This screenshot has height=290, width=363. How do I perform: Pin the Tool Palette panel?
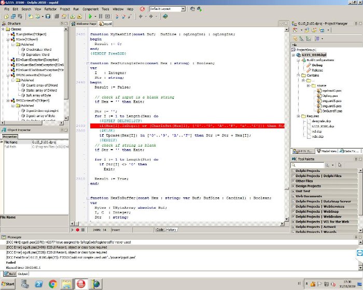(x=356, y=159)
